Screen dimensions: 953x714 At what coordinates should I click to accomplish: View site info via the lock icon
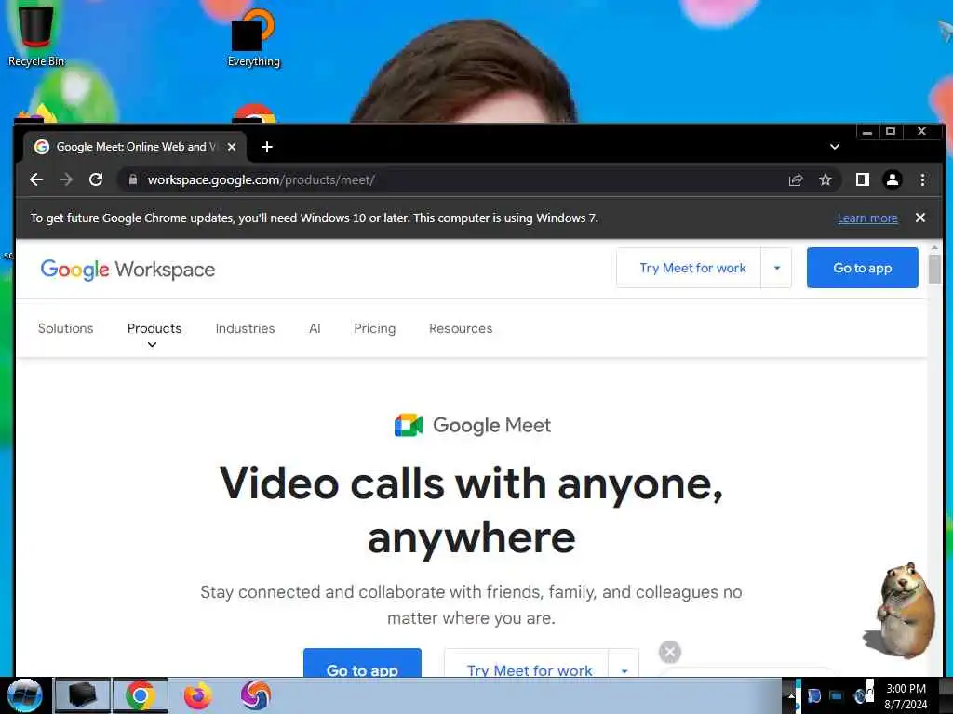tap(133, 179)
